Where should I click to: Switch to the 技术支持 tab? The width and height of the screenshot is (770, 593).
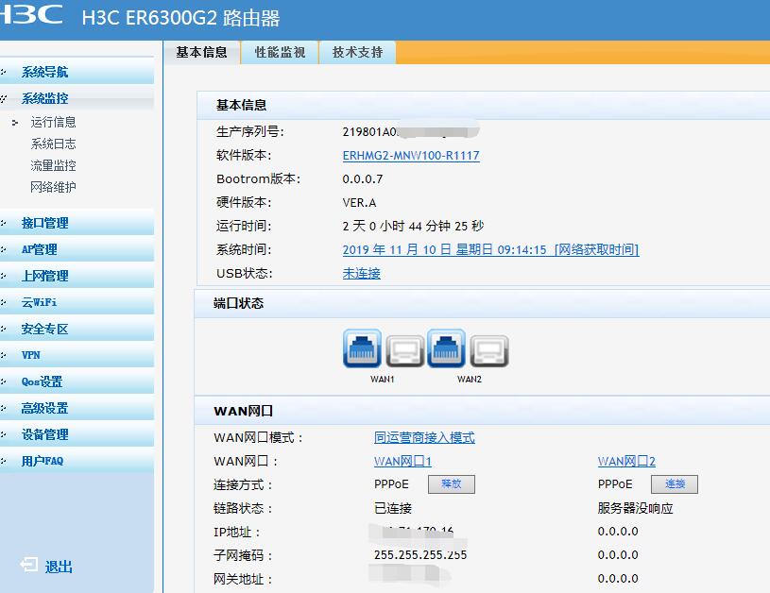coord(357,53)
